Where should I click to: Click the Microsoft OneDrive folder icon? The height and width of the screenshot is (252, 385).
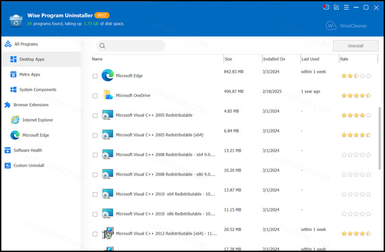(x=108, y=95)
